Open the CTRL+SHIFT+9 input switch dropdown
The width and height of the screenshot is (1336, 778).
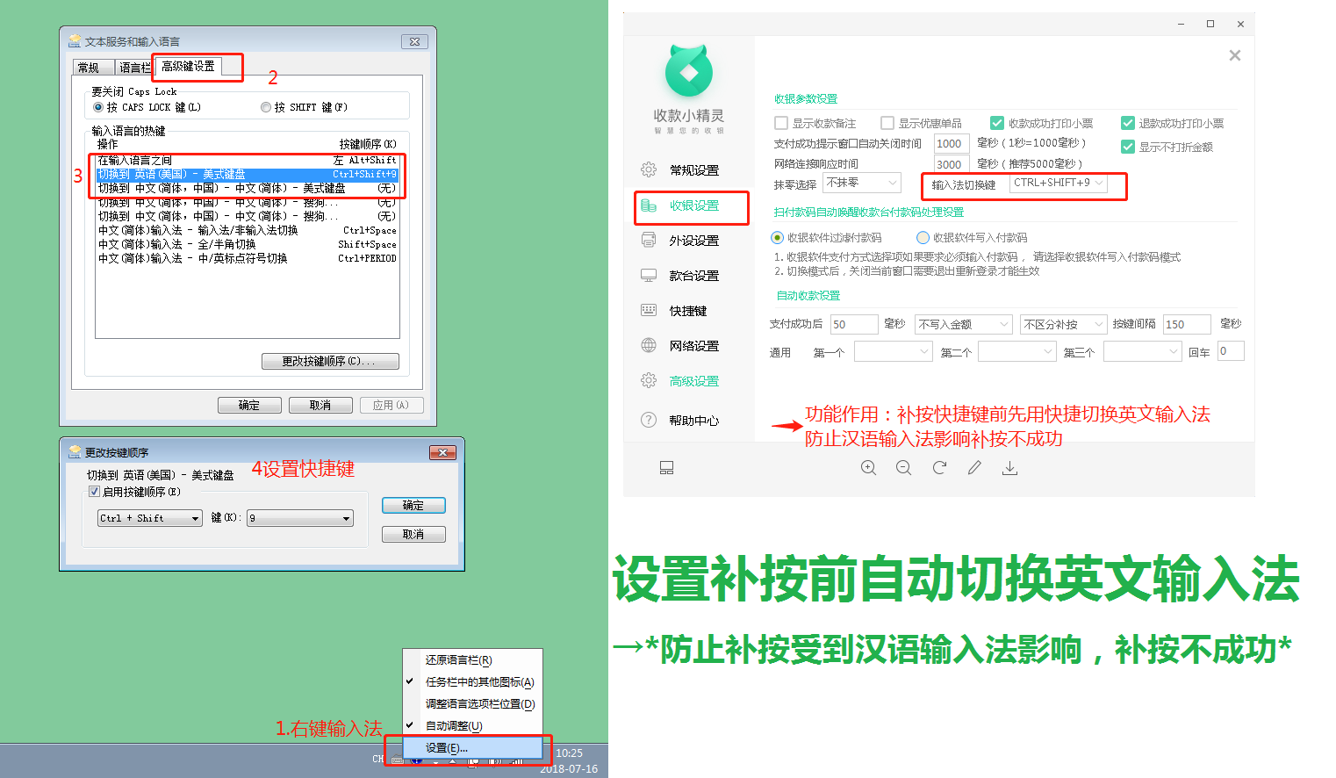(x=1058, y=183)
